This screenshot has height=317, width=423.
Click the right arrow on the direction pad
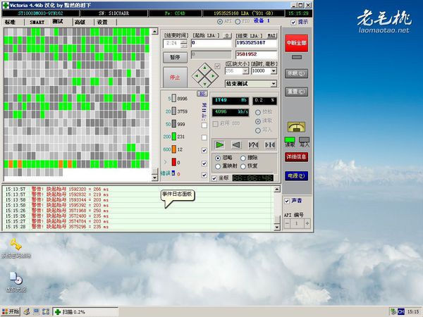213,76
